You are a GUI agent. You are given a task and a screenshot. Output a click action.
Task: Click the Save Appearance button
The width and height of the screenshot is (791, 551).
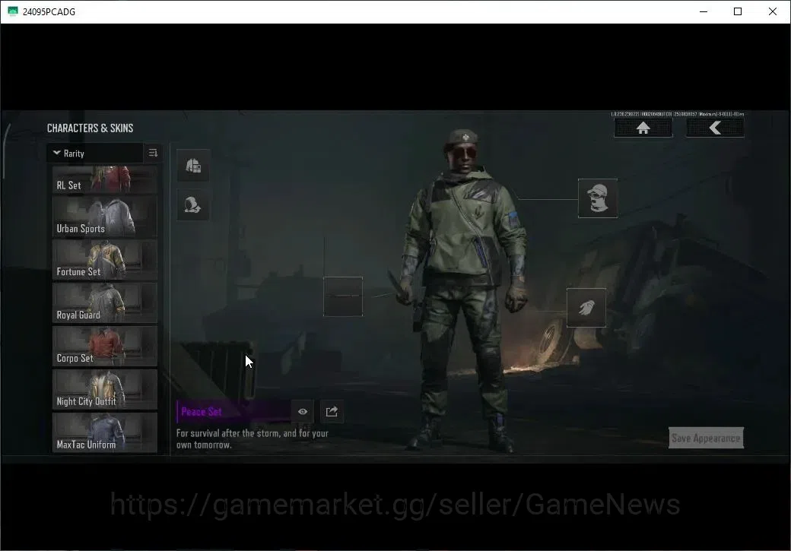point(706,438)
